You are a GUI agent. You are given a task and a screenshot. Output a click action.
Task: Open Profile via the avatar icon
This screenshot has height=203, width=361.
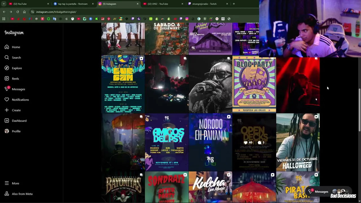7,131
